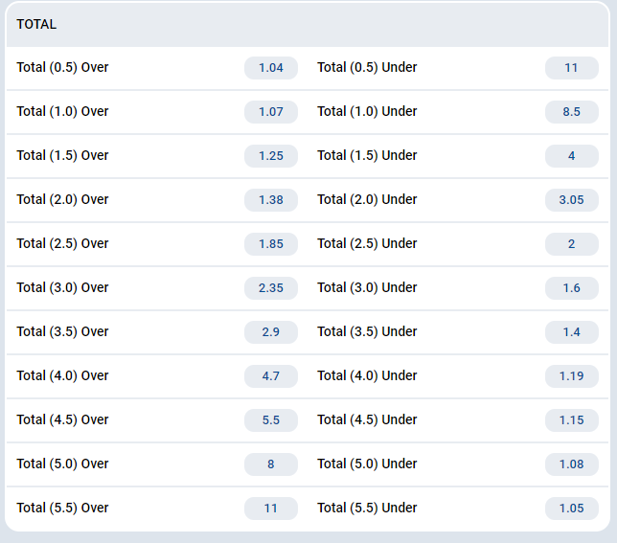Select Total (0.5) Over odds 1.04

(270, 68)
